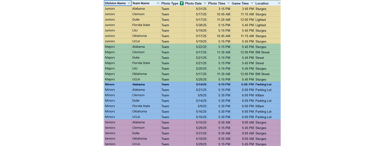Open the Game Time filter icon
The height and width of the screenshot is (146, 384).
coord(252,4)
